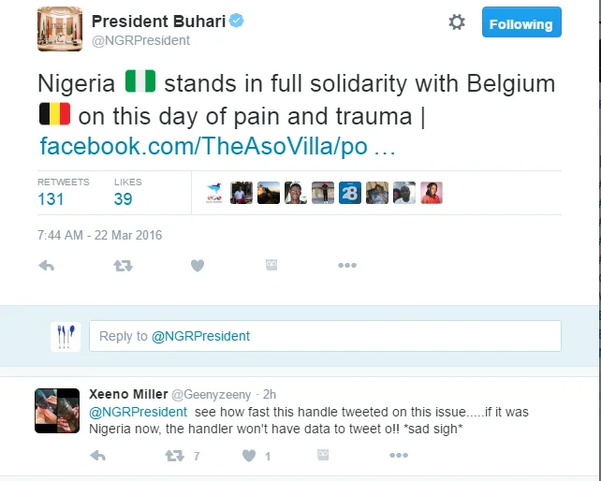View the 39 likes list
The height and width of the screenshot is (481, 601).
[x=123, y=198]
